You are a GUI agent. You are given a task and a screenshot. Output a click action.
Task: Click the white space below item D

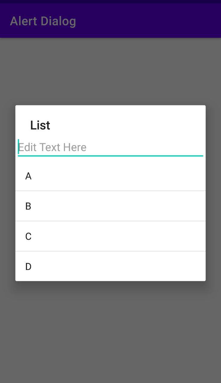tap(110, 277)
